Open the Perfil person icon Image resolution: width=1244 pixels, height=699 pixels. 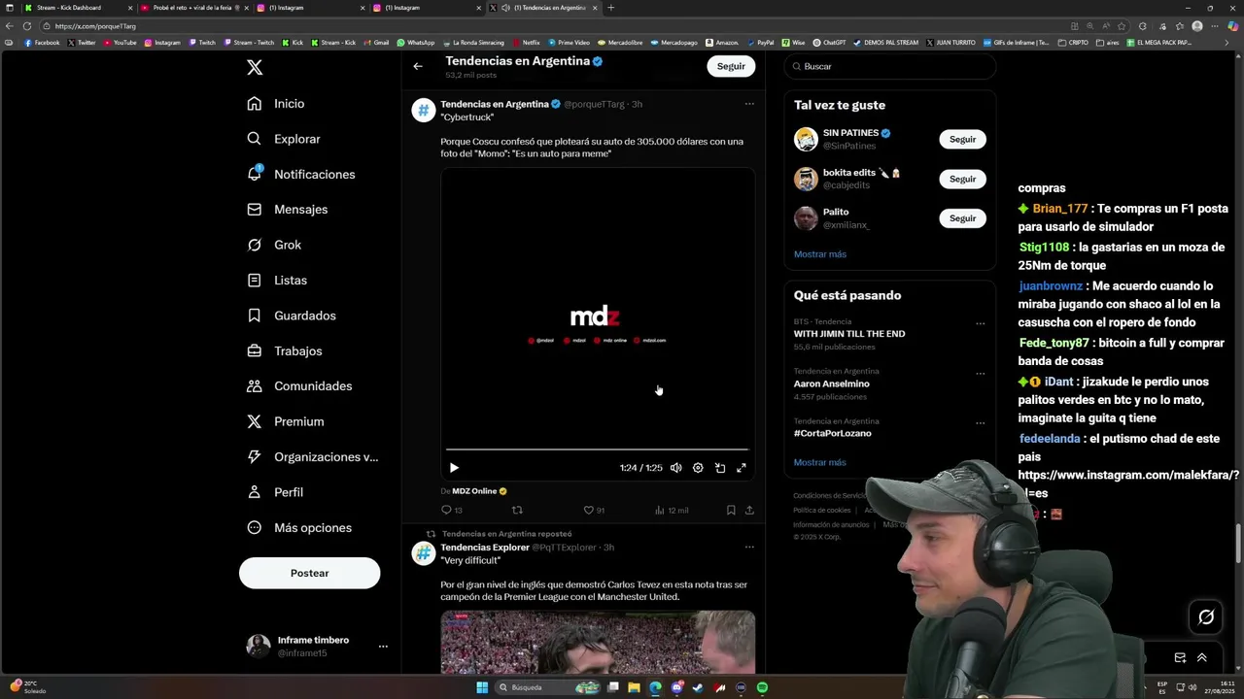point(255,492)
